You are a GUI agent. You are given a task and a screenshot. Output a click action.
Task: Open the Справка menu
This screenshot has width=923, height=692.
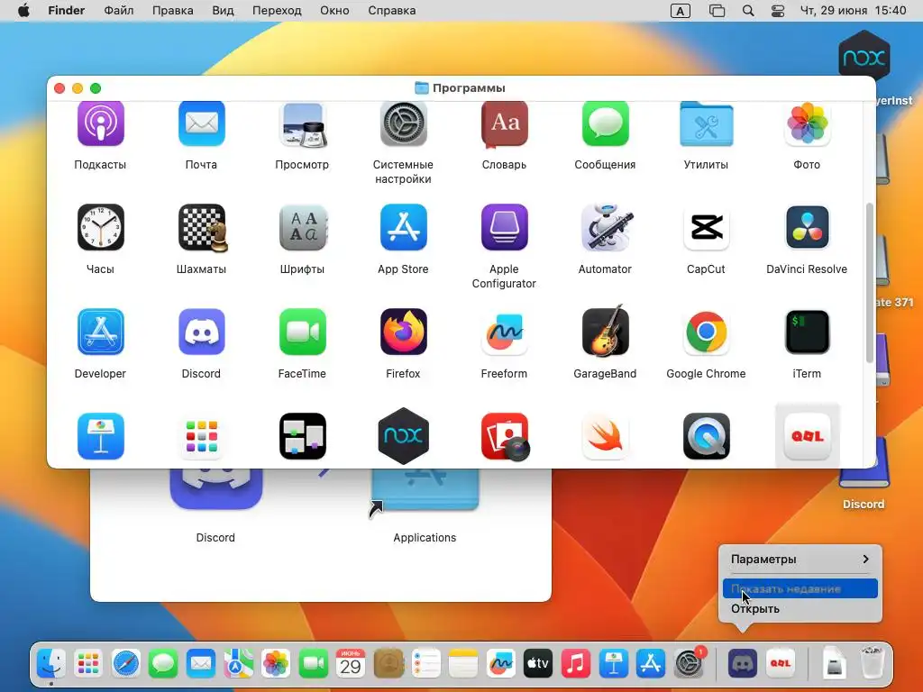(391, 11)
